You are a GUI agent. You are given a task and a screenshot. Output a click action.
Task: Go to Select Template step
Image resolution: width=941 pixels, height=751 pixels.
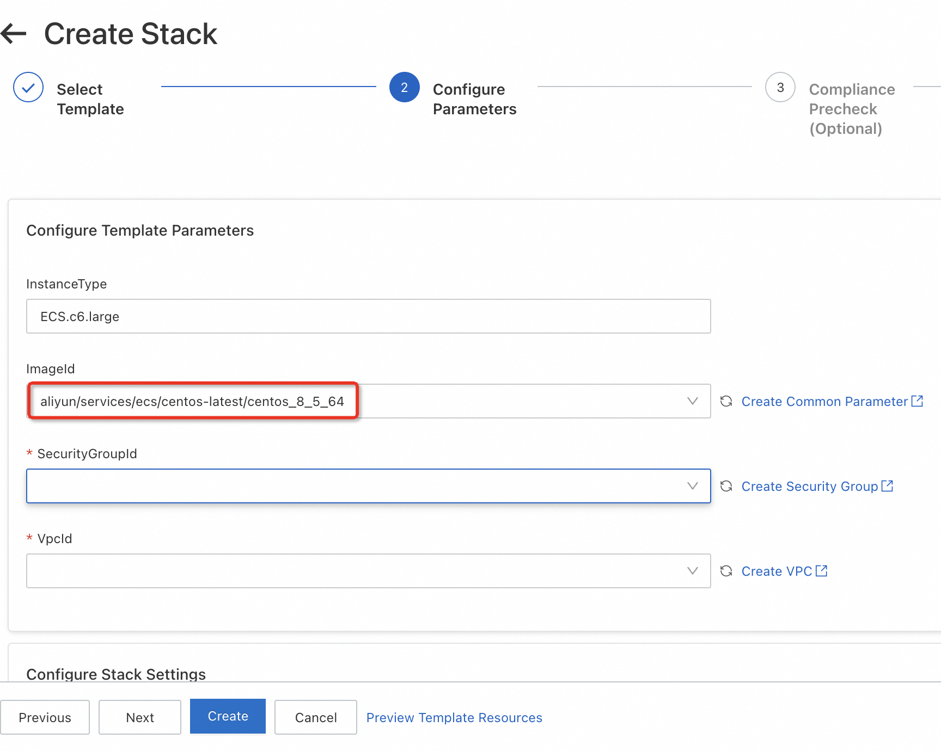click(x=90, y=99)
